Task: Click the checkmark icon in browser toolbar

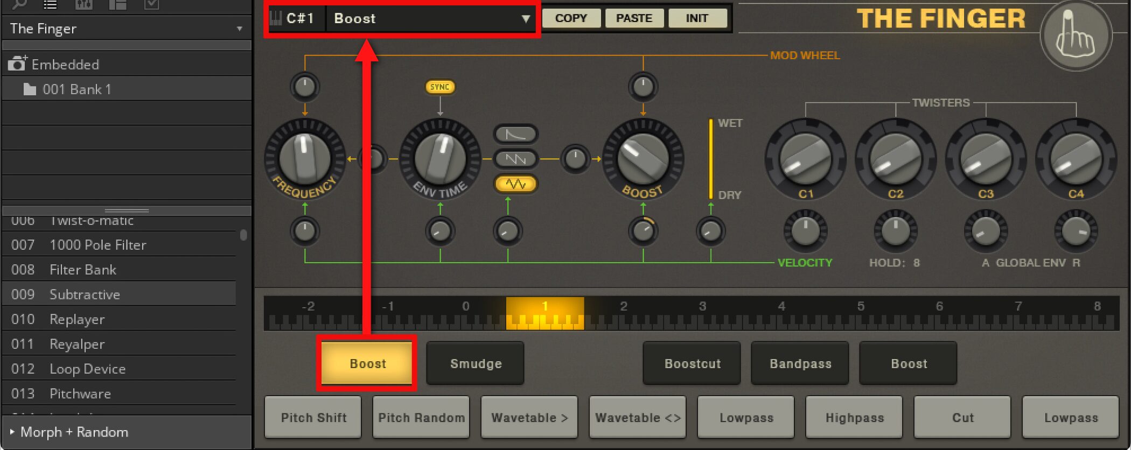Action: coord(151,4)
